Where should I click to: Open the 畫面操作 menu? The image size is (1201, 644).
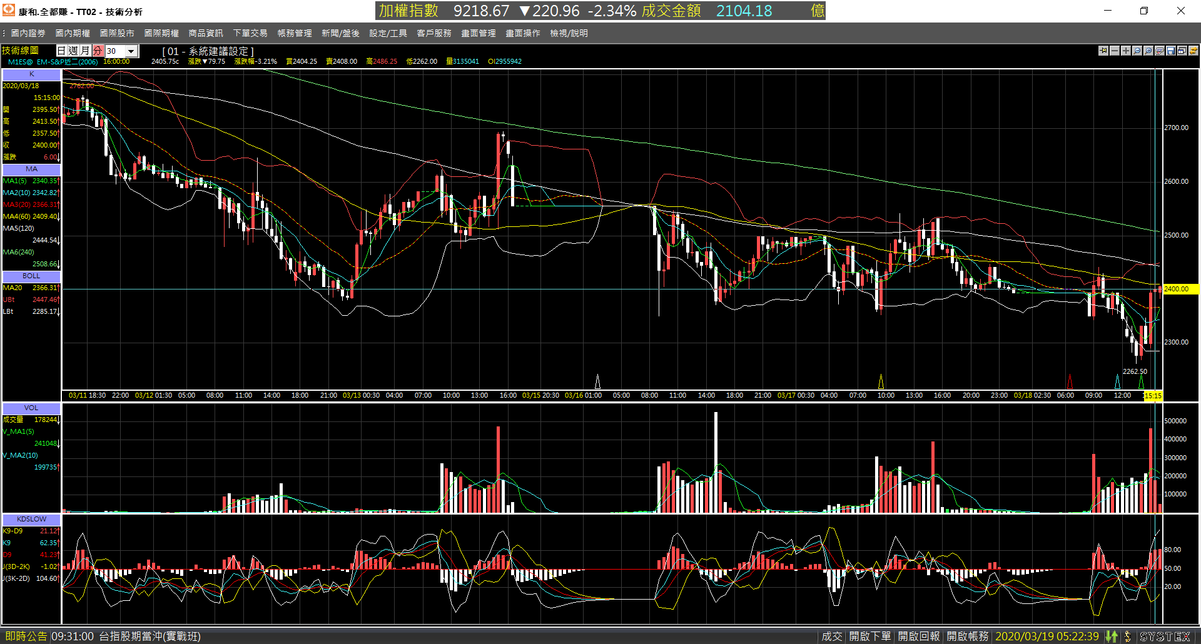523,33
